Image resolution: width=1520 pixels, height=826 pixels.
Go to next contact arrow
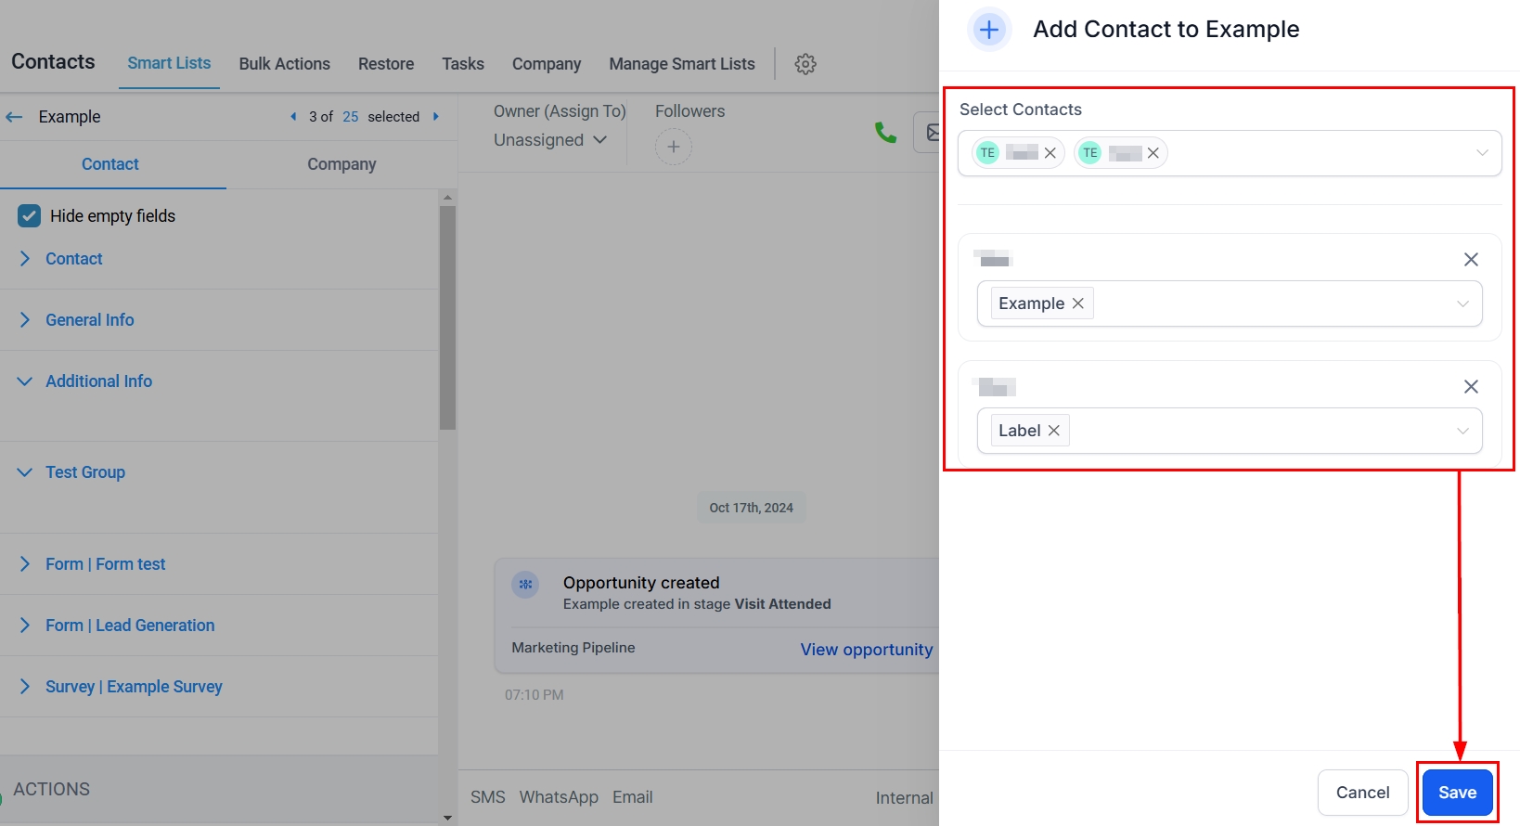click(436, 117)
